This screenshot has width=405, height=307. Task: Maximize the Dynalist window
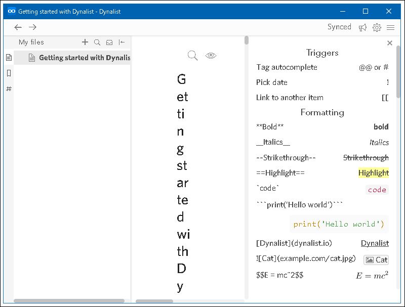(x=365, y=11)
